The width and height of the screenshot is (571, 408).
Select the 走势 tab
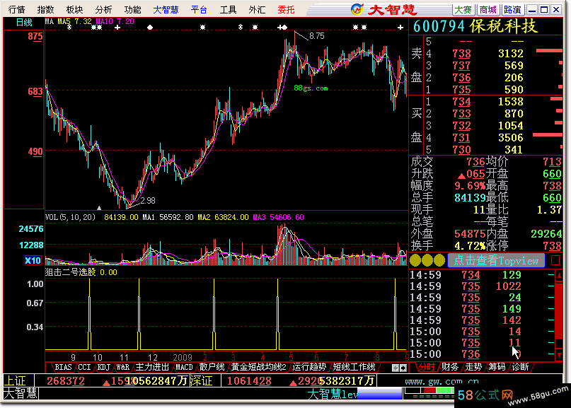473,367
